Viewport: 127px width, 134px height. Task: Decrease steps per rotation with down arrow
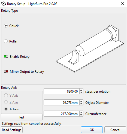click(81, 93)
